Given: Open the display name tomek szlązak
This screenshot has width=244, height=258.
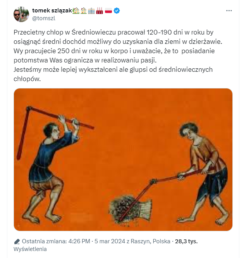Looking at the screenshot, I should pyautogui.click(x=52, y=10).
